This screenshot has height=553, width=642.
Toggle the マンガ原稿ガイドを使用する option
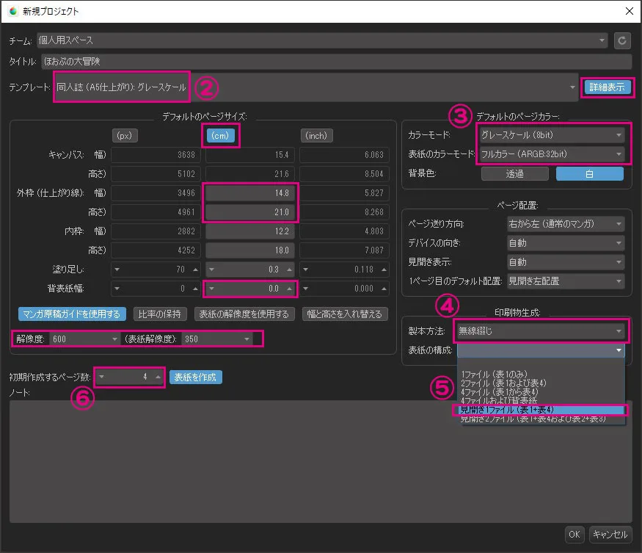[72, 314]
